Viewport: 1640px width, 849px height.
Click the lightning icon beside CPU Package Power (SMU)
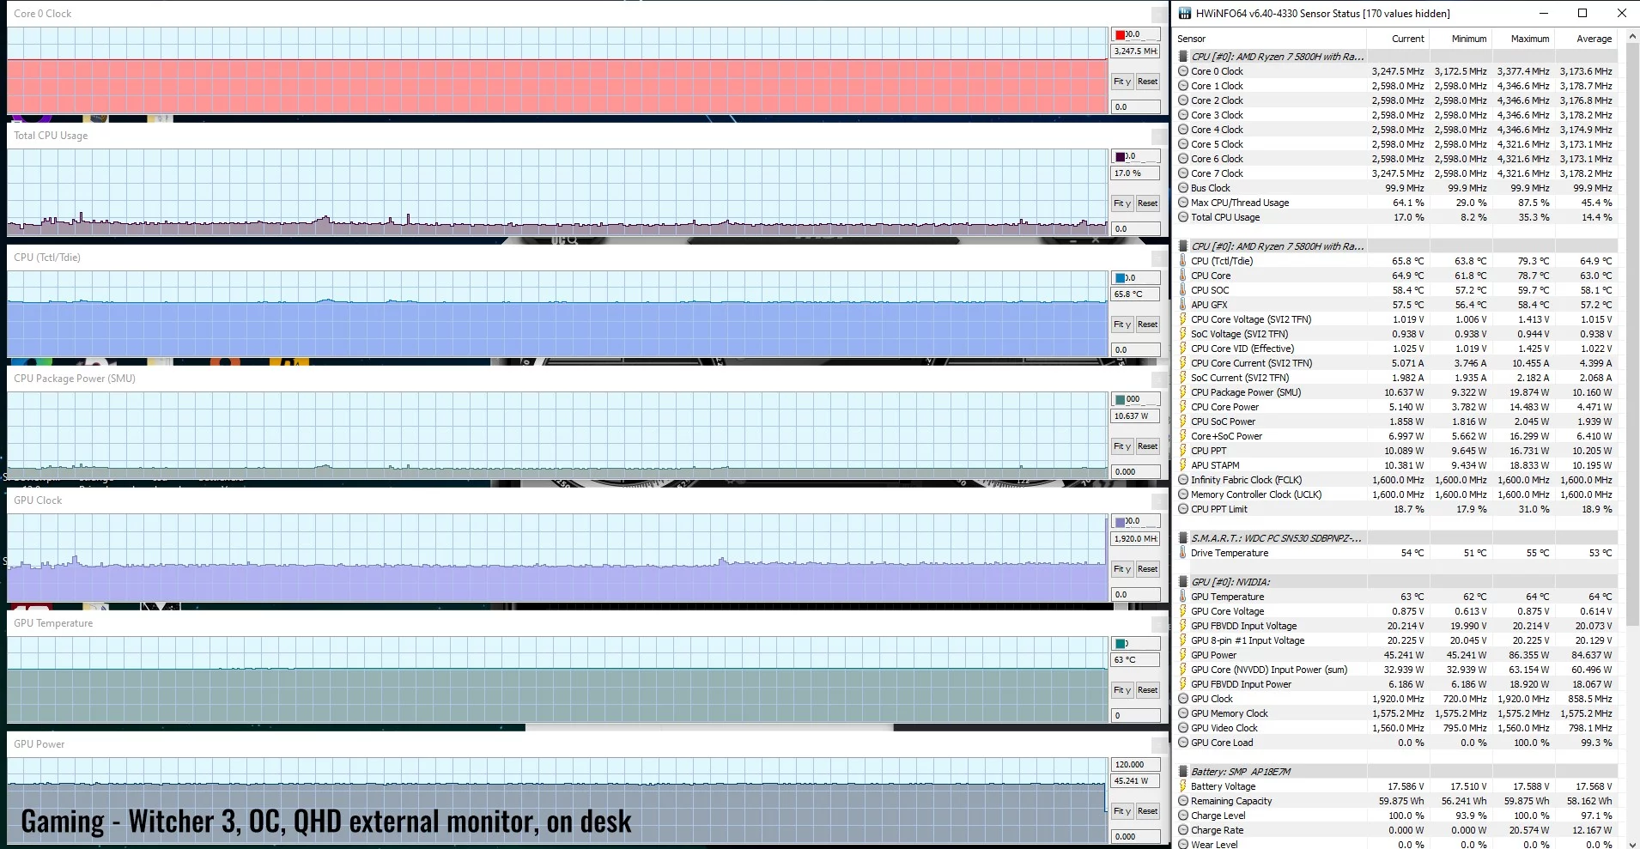(x=1183, y=392)
